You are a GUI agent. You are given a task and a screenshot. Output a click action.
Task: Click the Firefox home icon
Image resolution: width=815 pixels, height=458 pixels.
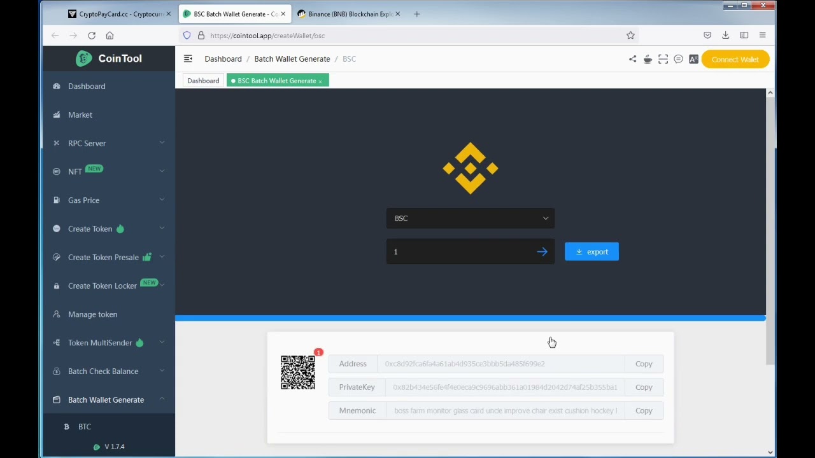(110, 36)
